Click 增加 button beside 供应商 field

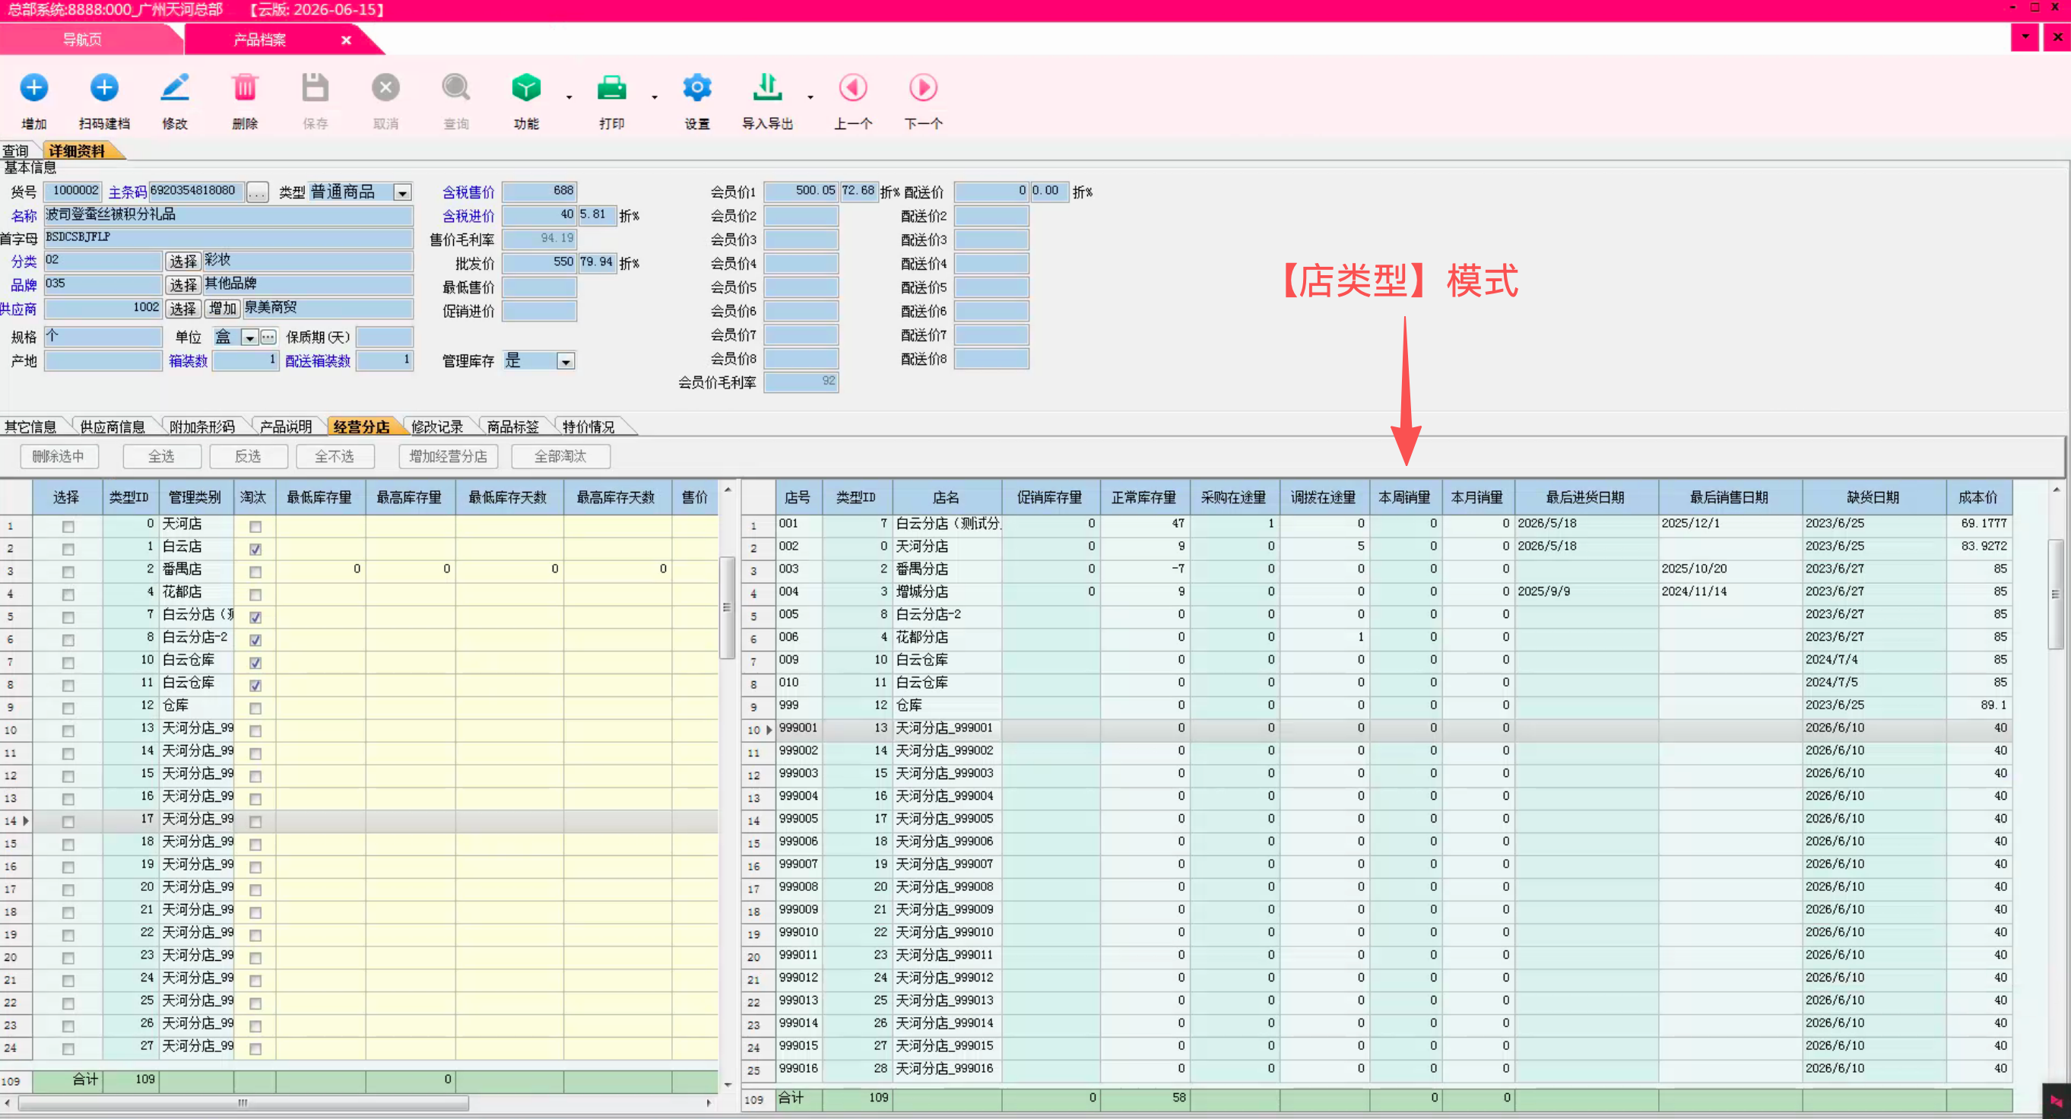[223, 309]
